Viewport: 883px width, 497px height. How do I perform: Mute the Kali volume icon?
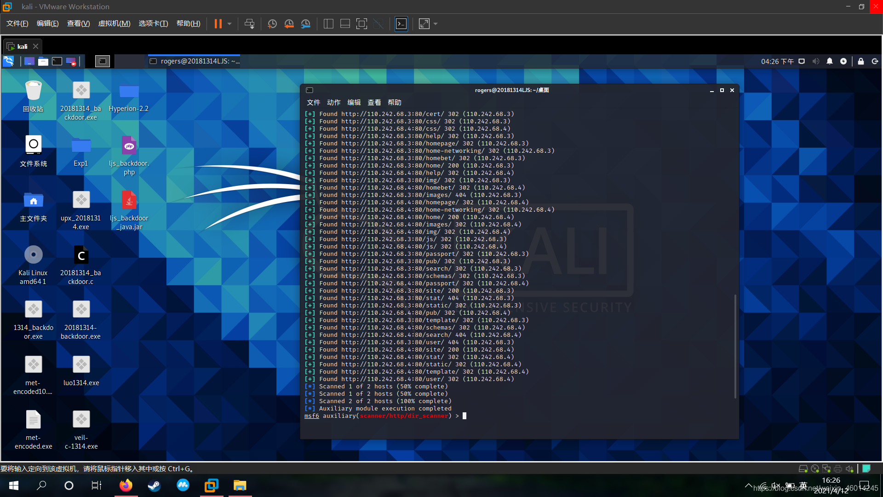816,61
